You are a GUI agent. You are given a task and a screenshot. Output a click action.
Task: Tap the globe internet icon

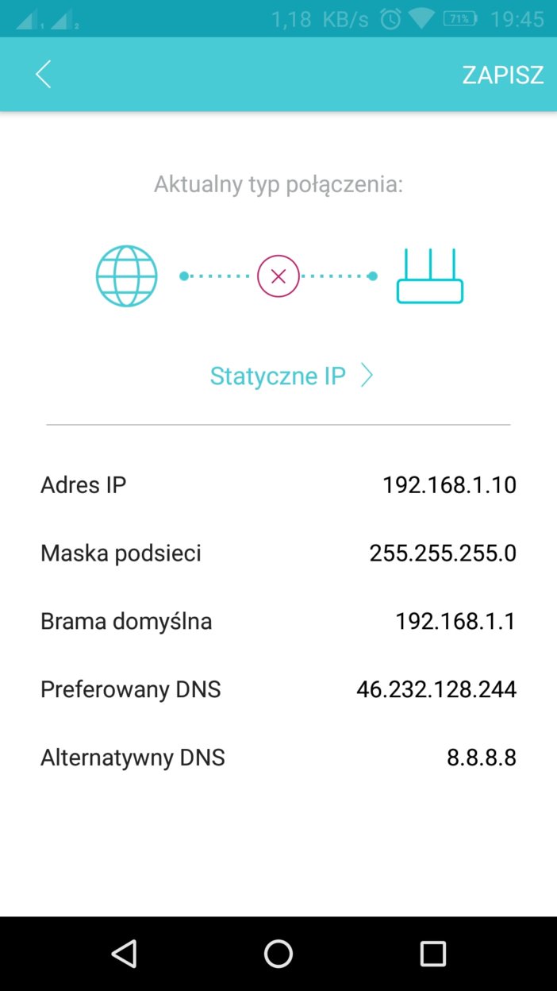tap(127, 276)
